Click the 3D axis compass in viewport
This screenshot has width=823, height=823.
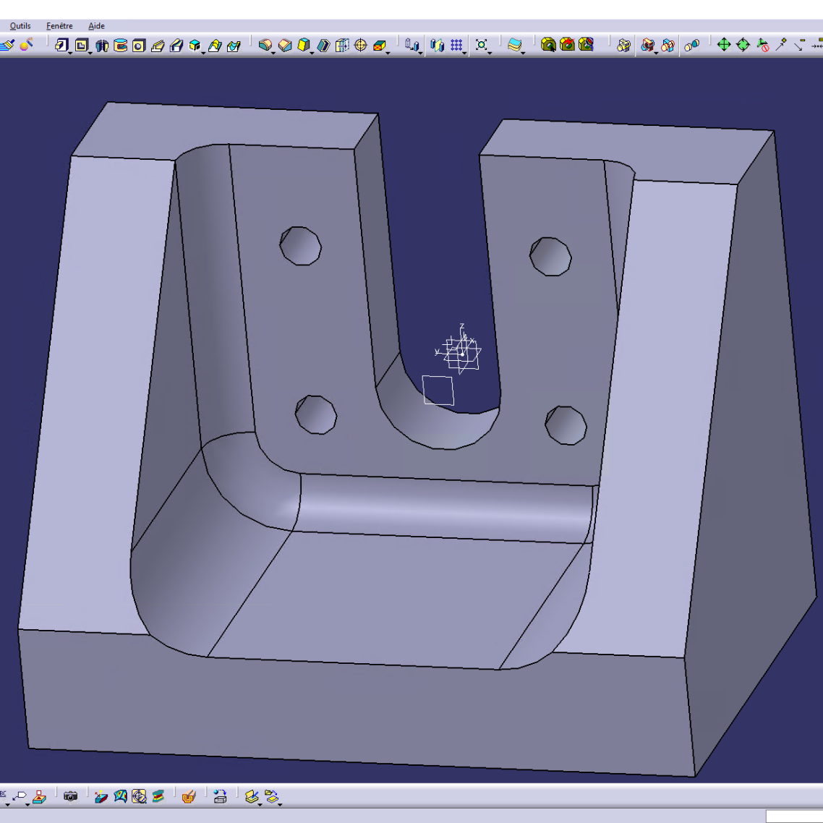pos(461,352)
